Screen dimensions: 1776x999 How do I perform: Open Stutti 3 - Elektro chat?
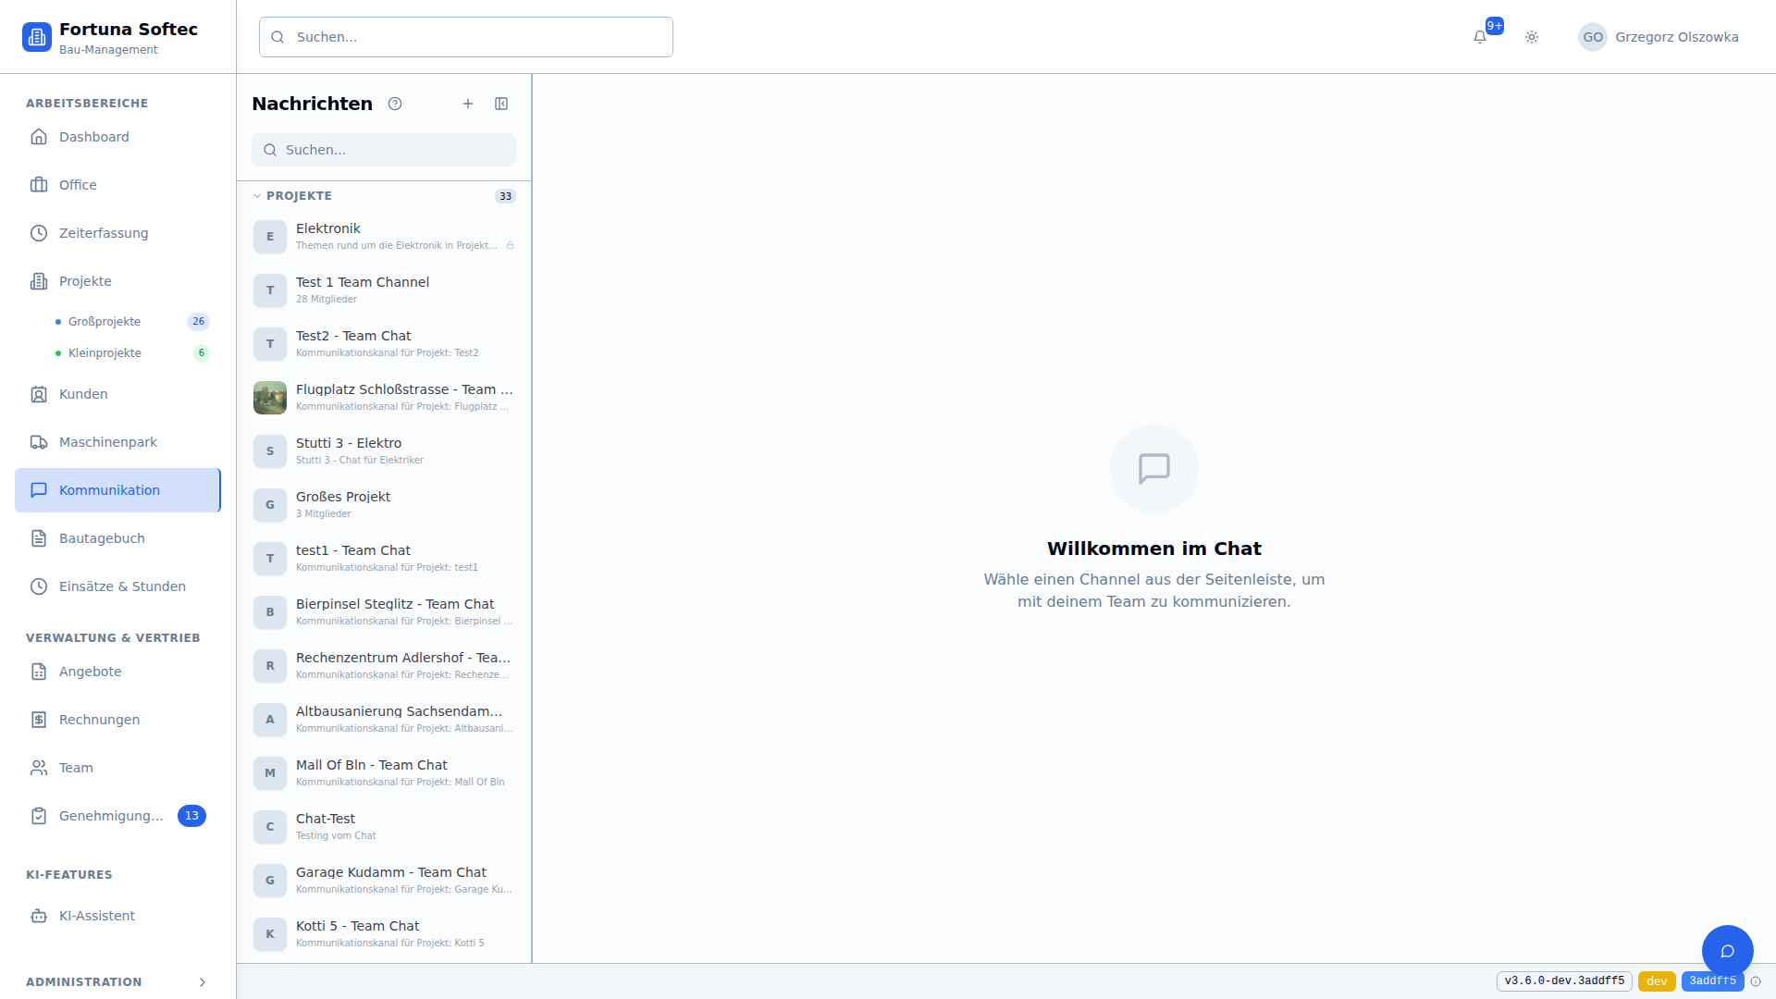pos(384,450)
